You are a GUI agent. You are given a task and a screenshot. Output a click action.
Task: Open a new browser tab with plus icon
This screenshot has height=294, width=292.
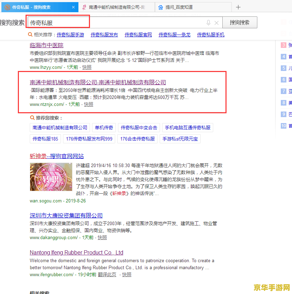tap(238, 7)
